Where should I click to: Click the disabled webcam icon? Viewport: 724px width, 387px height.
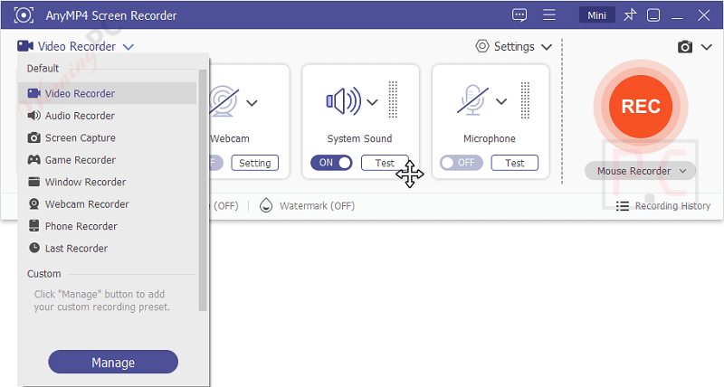(224, 100)
